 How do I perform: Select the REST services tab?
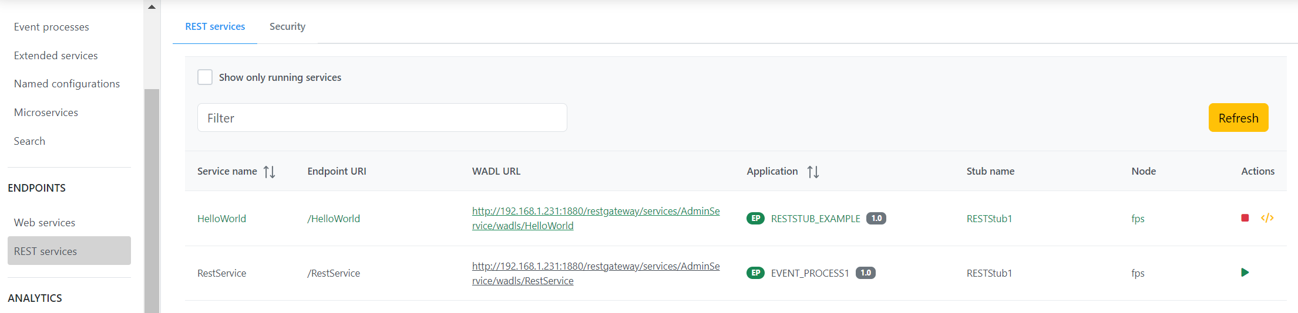tap(215, 26)
